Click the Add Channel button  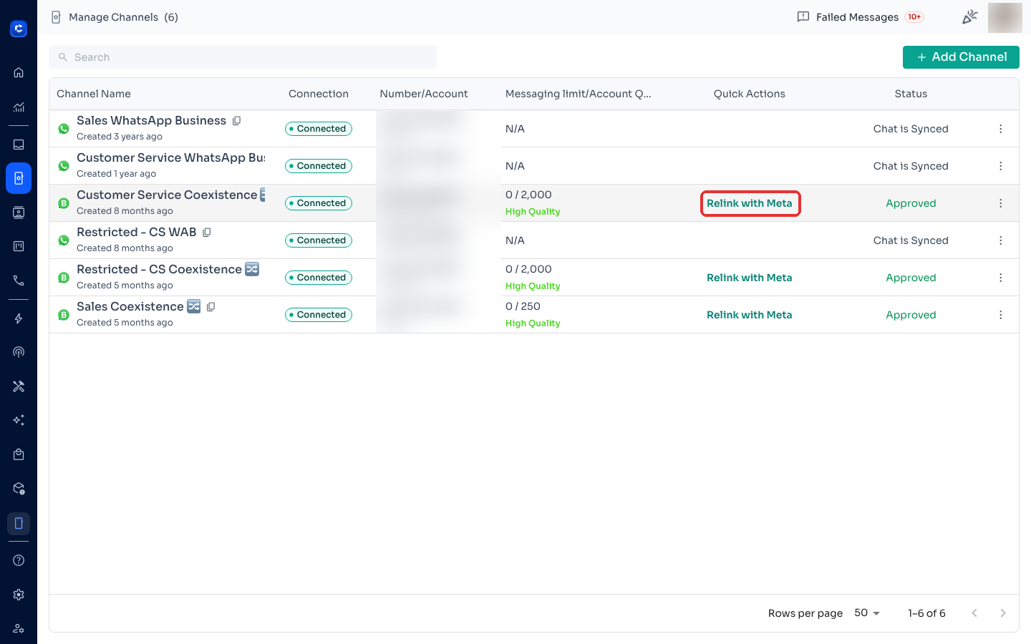[x=961, y=57]
